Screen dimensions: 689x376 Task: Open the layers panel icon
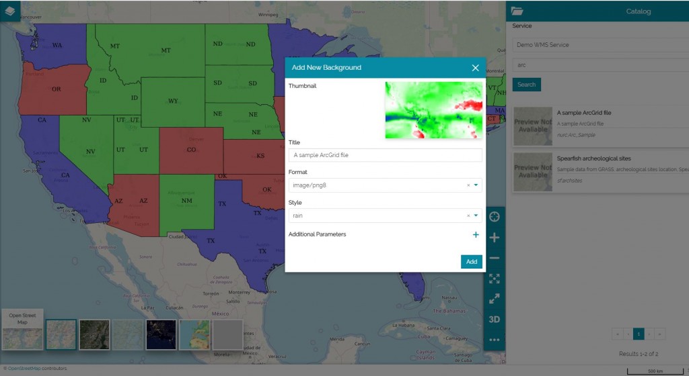pos(10,11)
